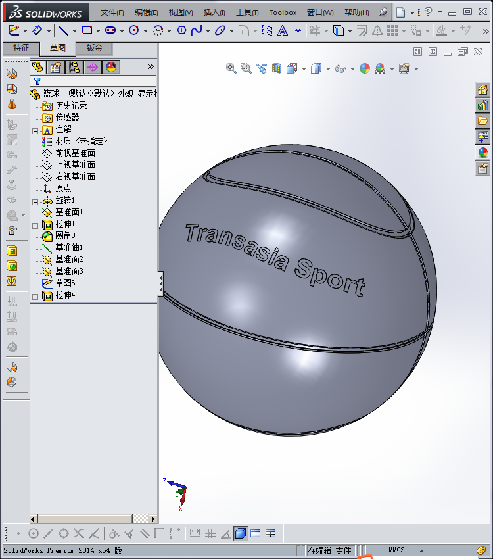Open the 插入(I) menu

point(214,13)
